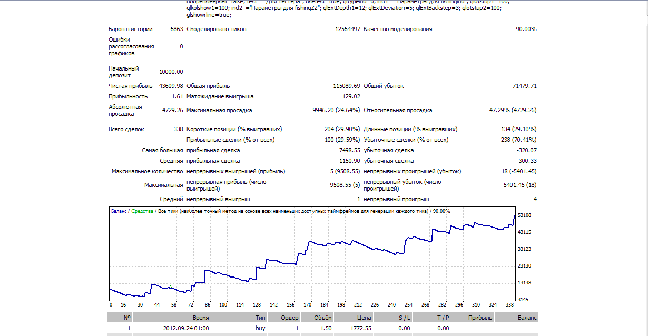Click the 'Баров в истории' label
This screenshot has height=336, width=648.
click(x=131, y=29)
